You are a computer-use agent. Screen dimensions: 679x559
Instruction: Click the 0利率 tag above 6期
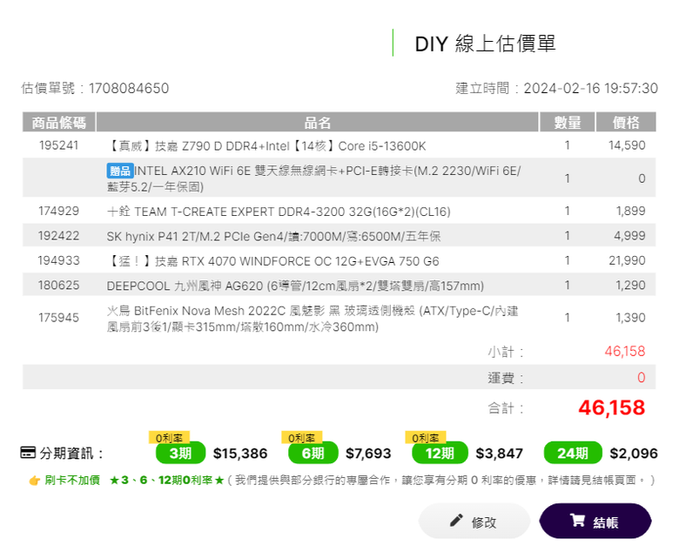point(301,438)
